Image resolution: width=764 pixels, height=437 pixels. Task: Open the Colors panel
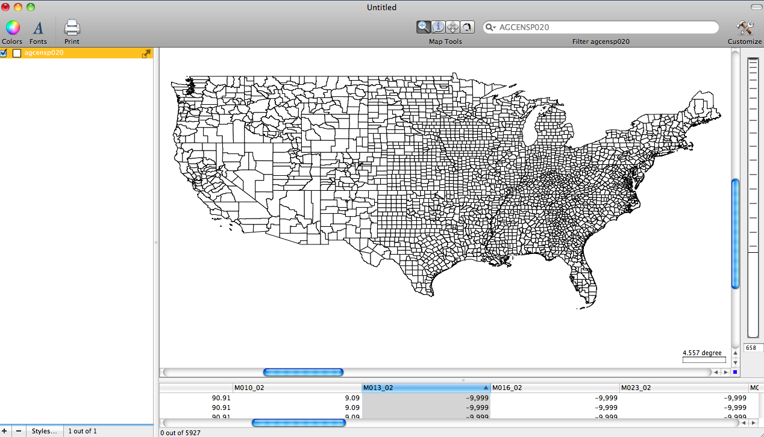pyautogui.click(x=12, y=28)
